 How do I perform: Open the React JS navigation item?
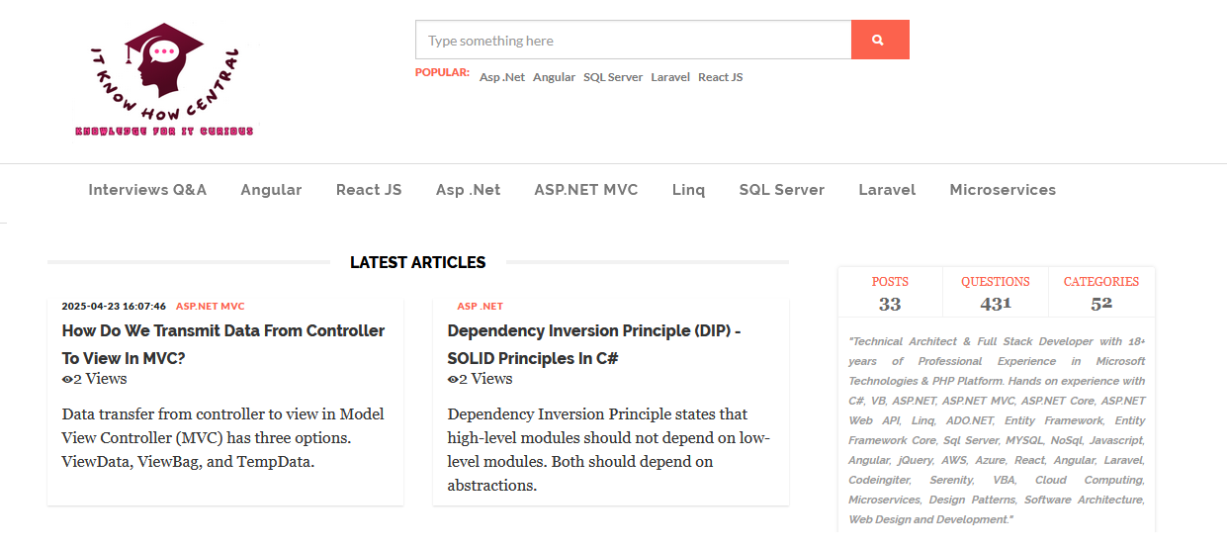click(x=369, y=190)
